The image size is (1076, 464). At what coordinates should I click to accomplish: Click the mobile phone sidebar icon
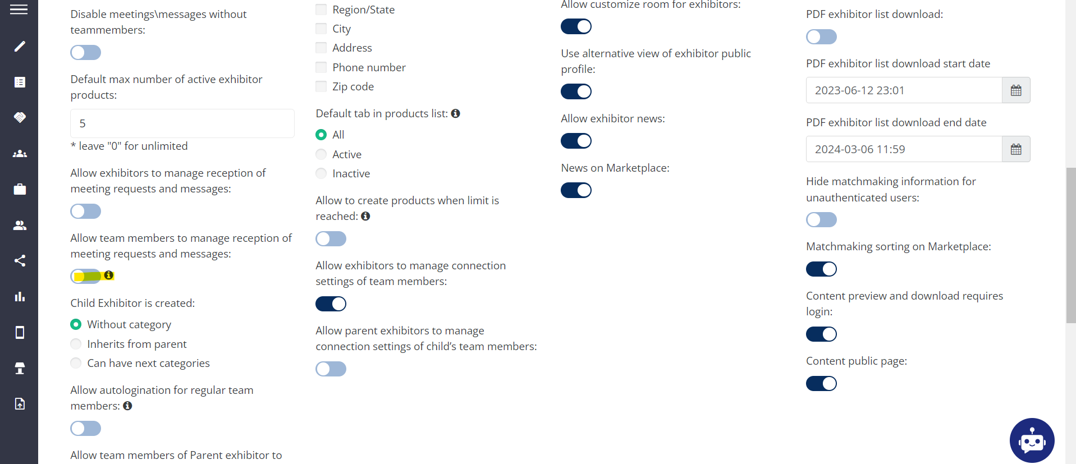[20, 333]
